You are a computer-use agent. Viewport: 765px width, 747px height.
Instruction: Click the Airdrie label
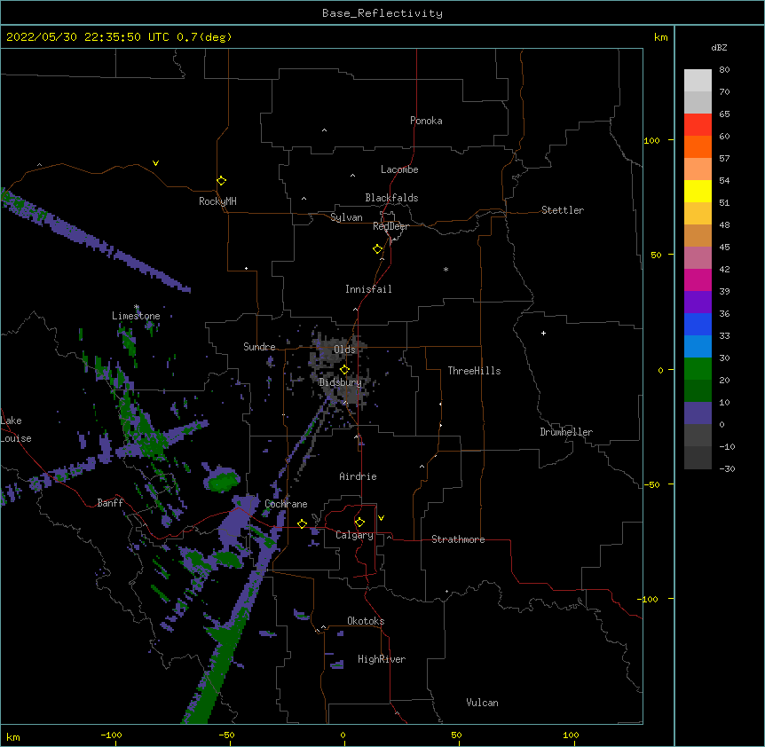(x=359, y=476)
